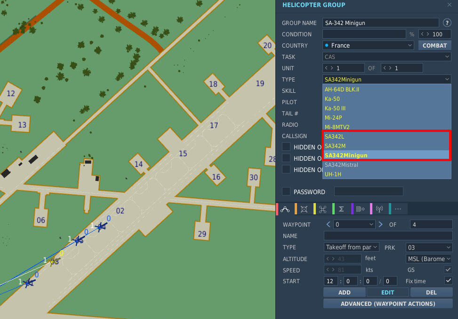Open the Summary tab with the sigma icon
This screenshot has height=319, width=458.
(x=341, y=209)
